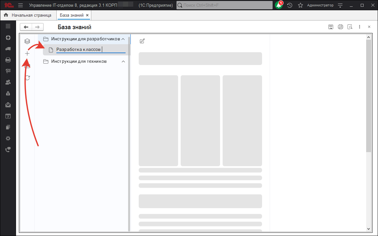This screenshot has width=378, height=236.
Task: Click the global search field
Action: 226,5
